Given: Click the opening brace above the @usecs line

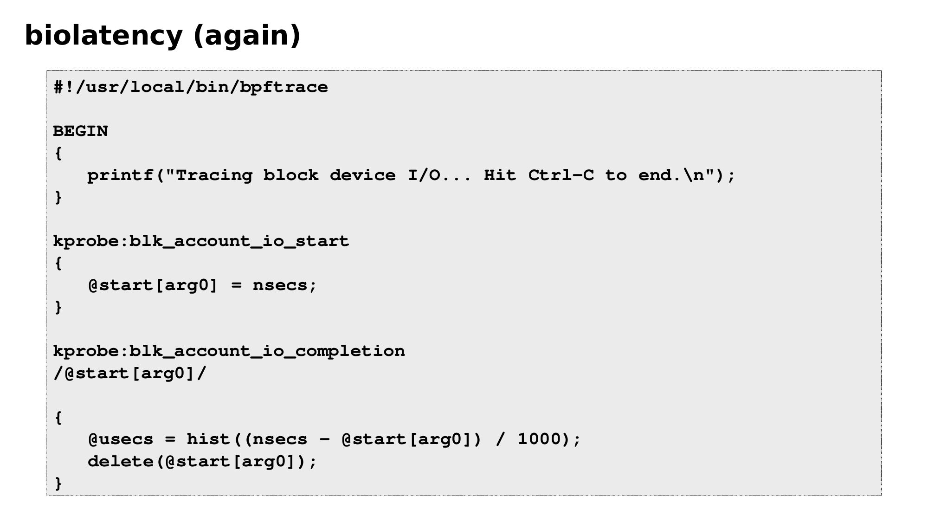Looking at the screenshot, I should 58,418.
